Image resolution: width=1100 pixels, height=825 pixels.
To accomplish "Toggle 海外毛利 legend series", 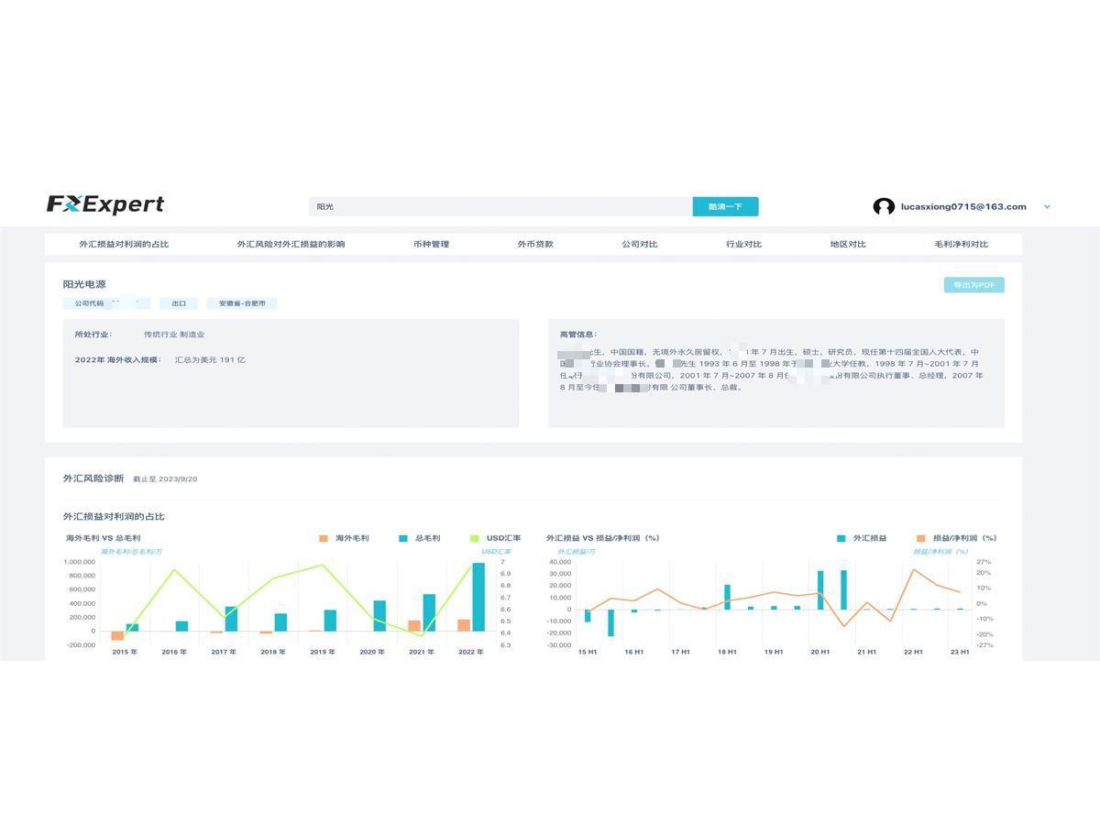I will tap(344, 538).
